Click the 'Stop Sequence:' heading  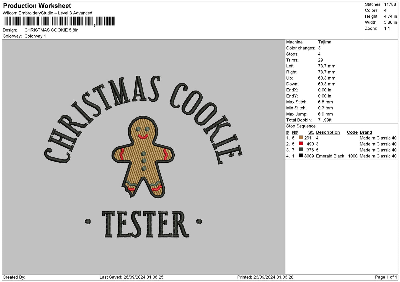pos(301,126)
